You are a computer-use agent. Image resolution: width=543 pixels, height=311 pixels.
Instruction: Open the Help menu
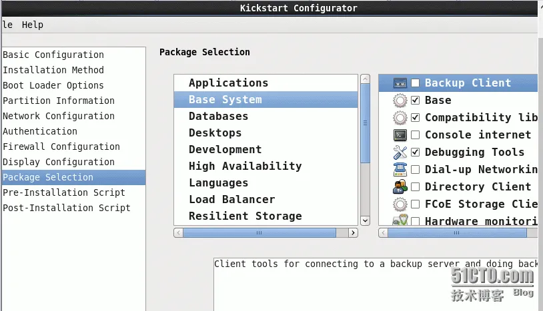tap(33, 25)
